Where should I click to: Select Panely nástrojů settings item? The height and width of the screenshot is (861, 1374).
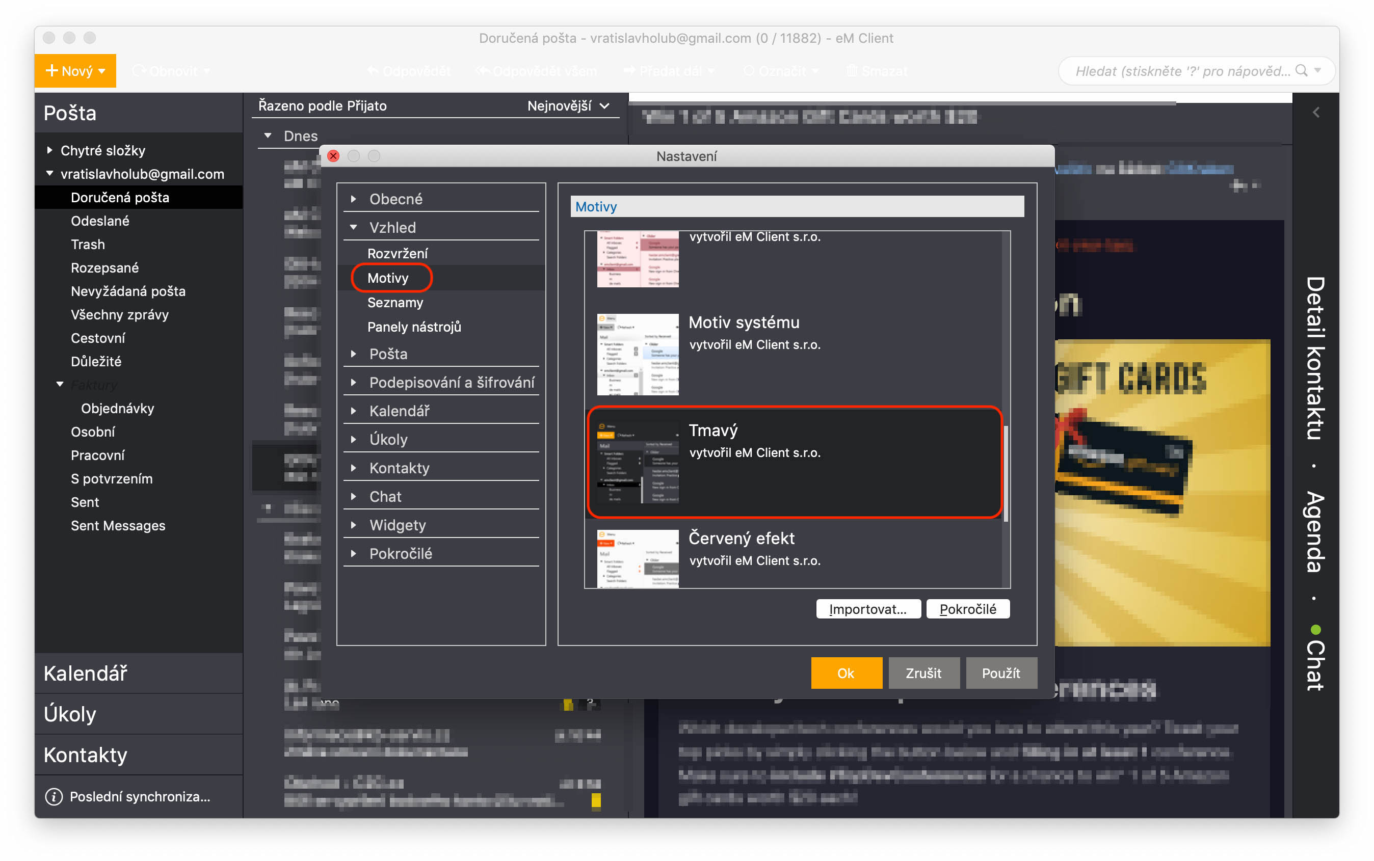tap(413, 327)
